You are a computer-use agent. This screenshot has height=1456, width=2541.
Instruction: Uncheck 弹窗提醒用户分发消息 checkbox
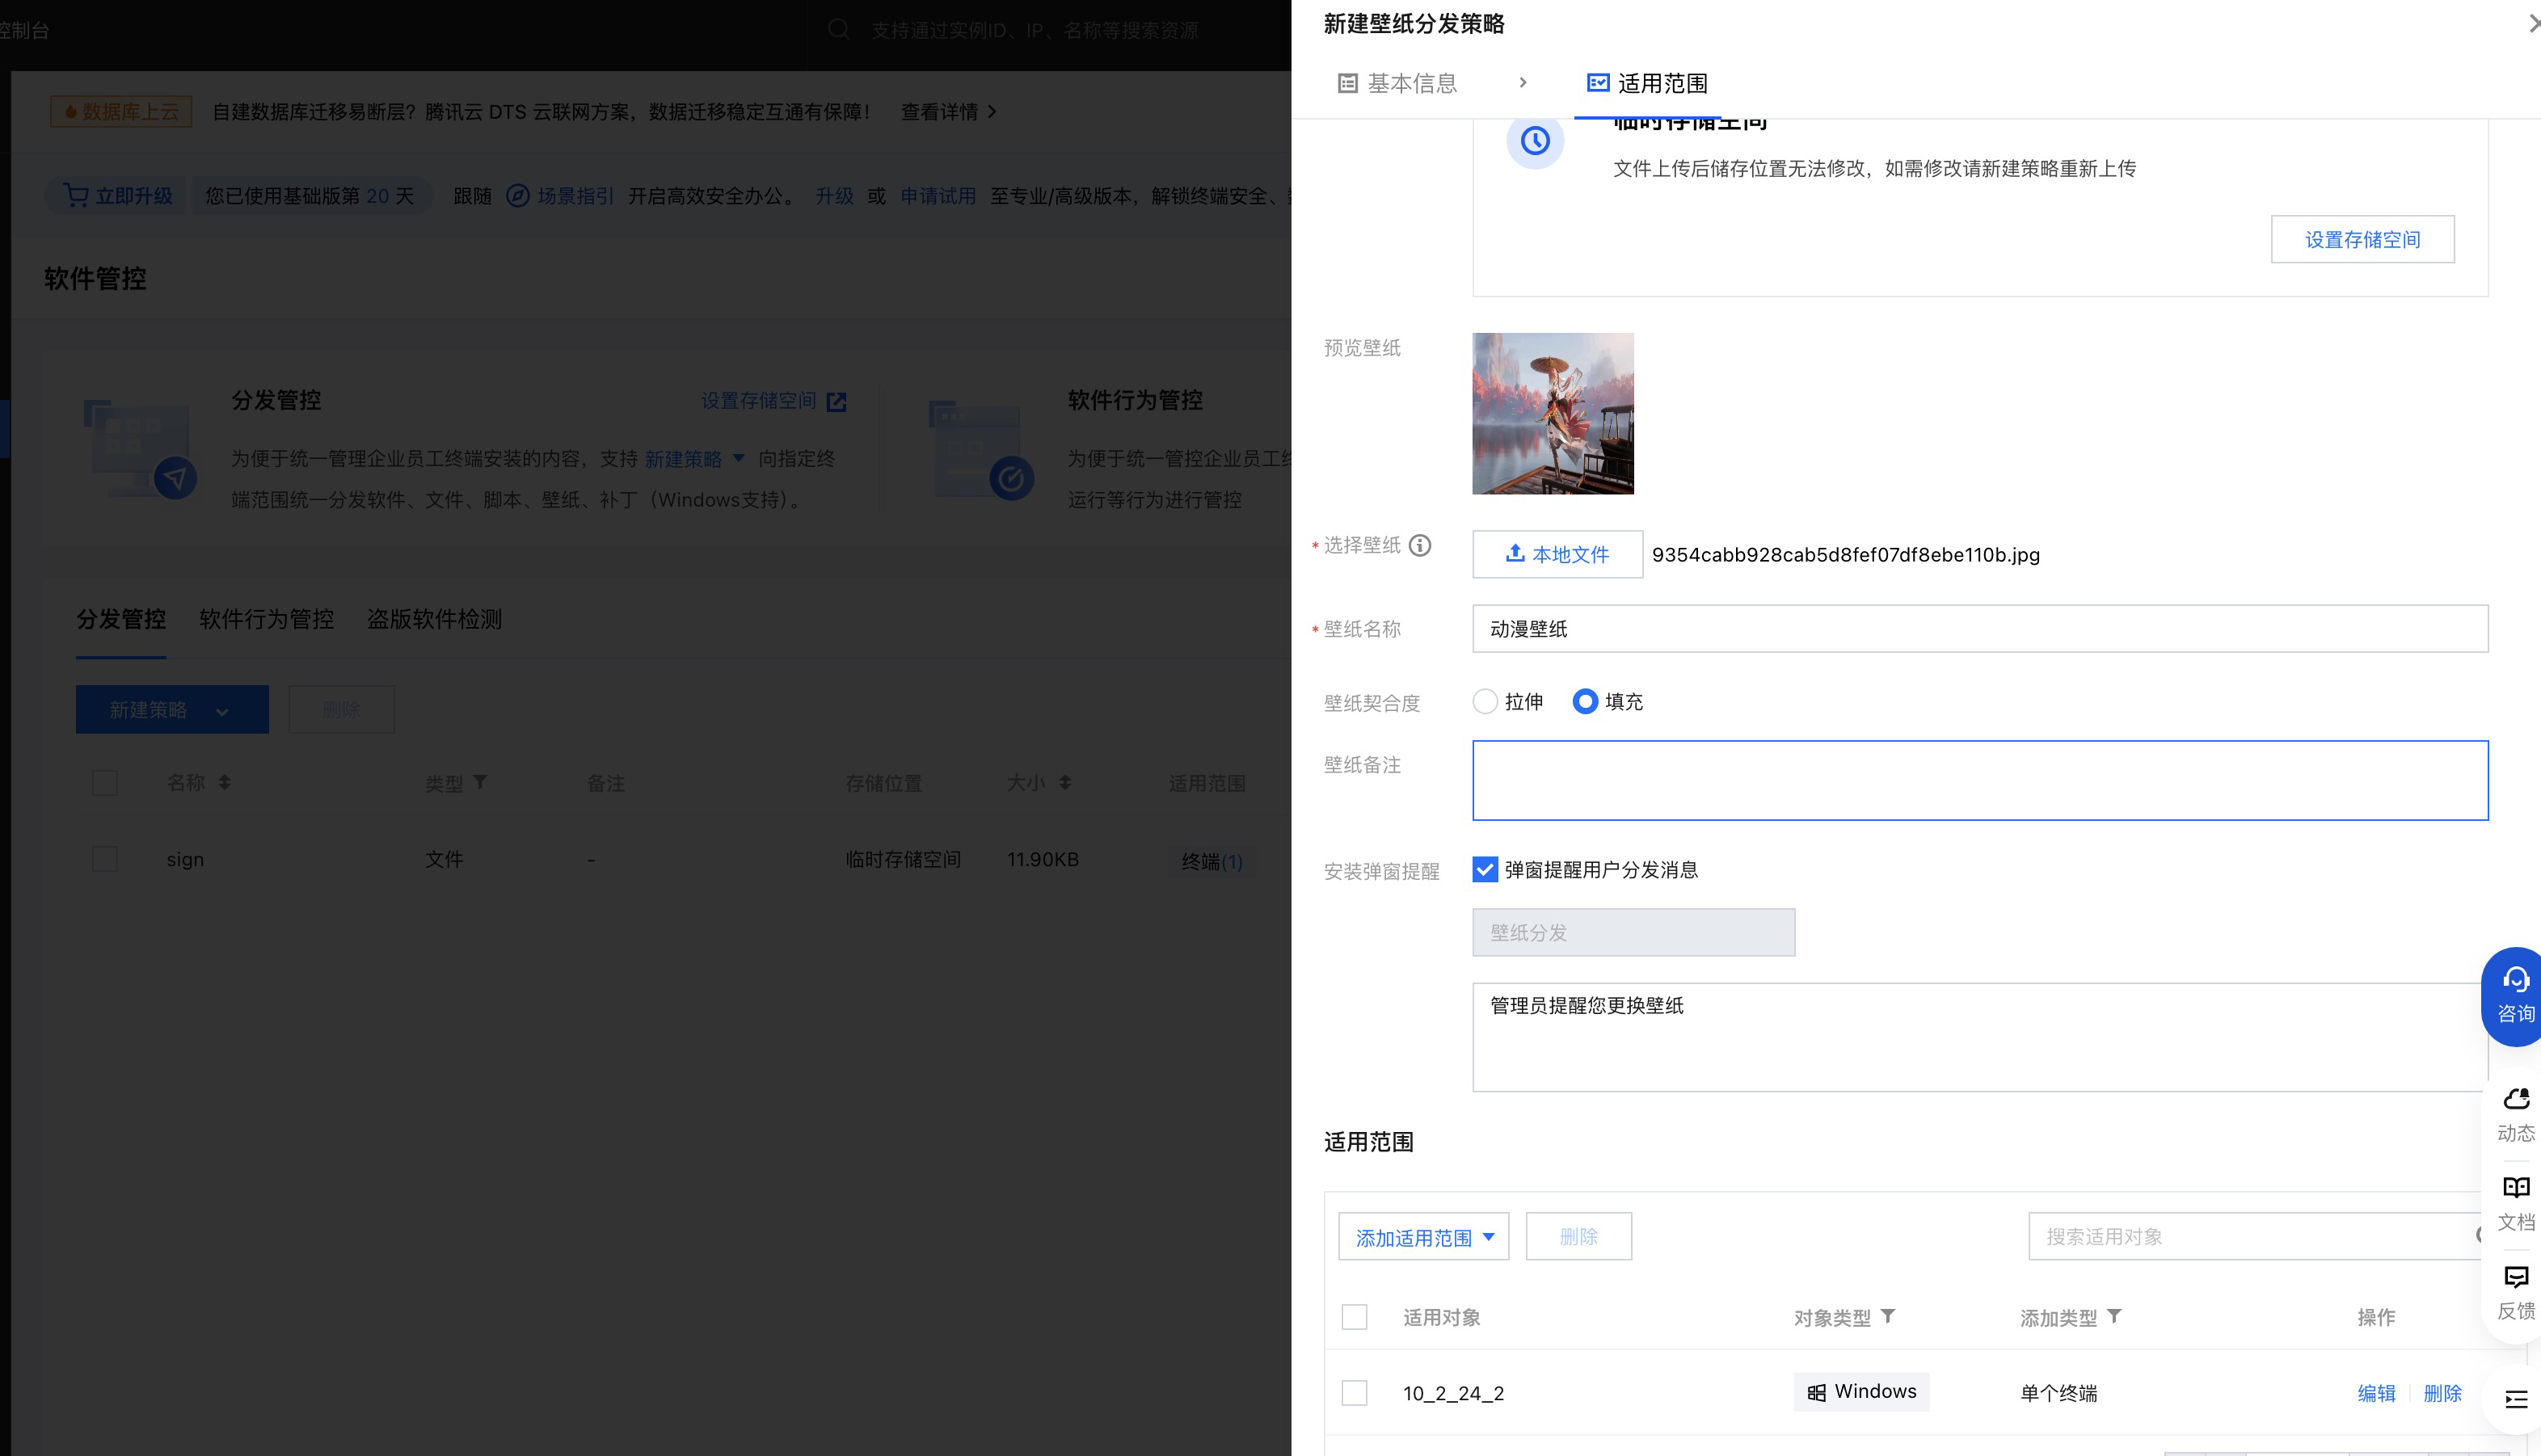coord(1485,870)
